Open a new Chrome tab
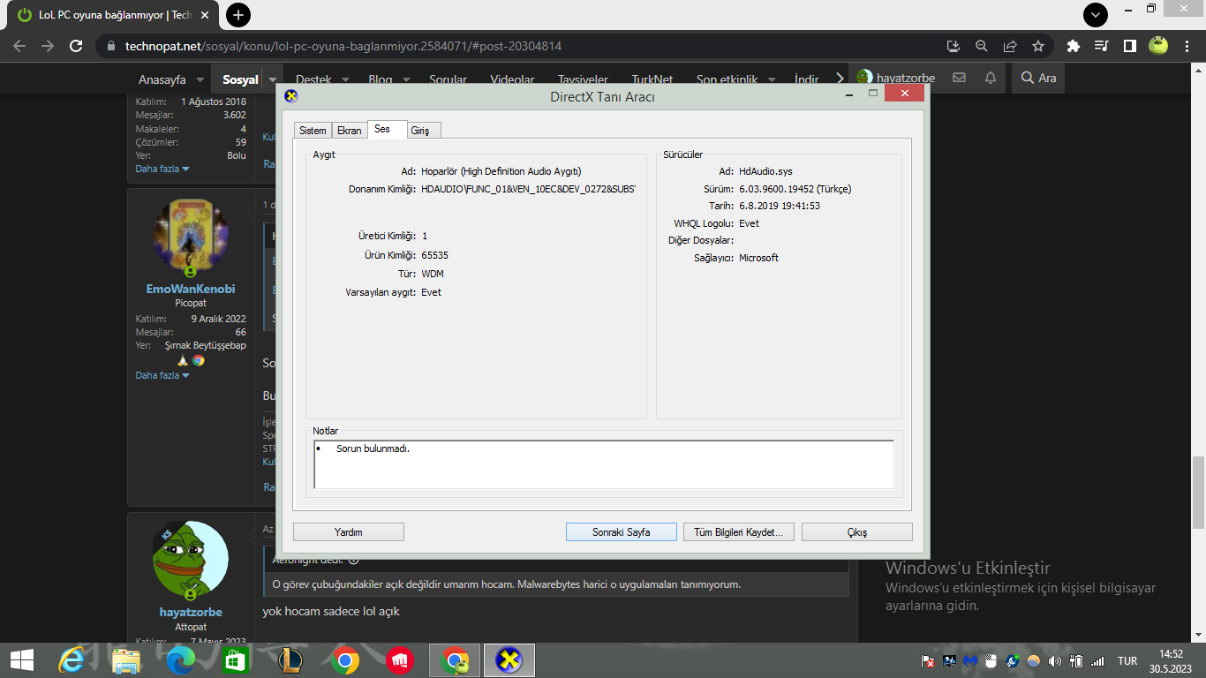 (238, 15)
